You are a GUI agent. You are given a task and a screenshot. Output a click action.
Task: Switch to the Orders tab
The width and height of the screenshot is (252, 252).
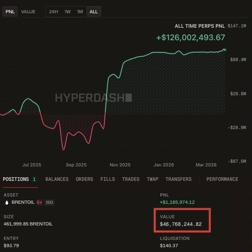tap(84, 179)
